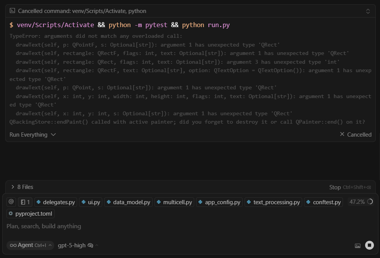Click the terminal icon beside Cancelled command

[x=12, y=11]
